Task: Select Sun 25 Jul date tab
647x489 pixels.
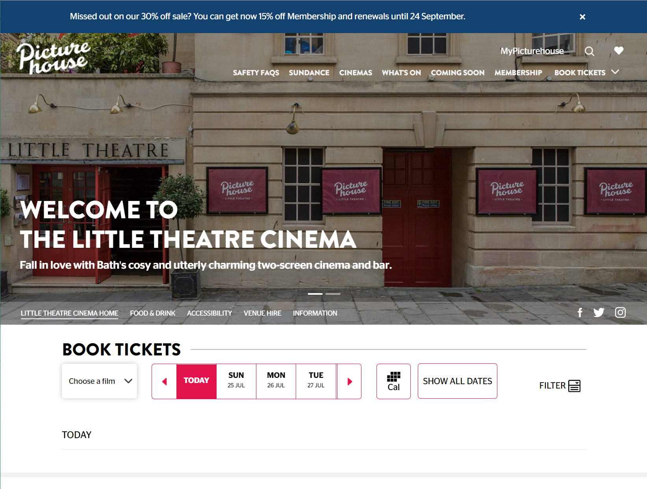Action: pyautogui.click(x=236, y=381)
